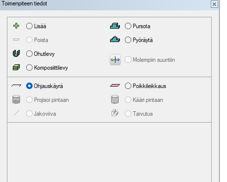Select the Poista radio button
The width and height of the screenshot is (227, 182).
(29, 40)
